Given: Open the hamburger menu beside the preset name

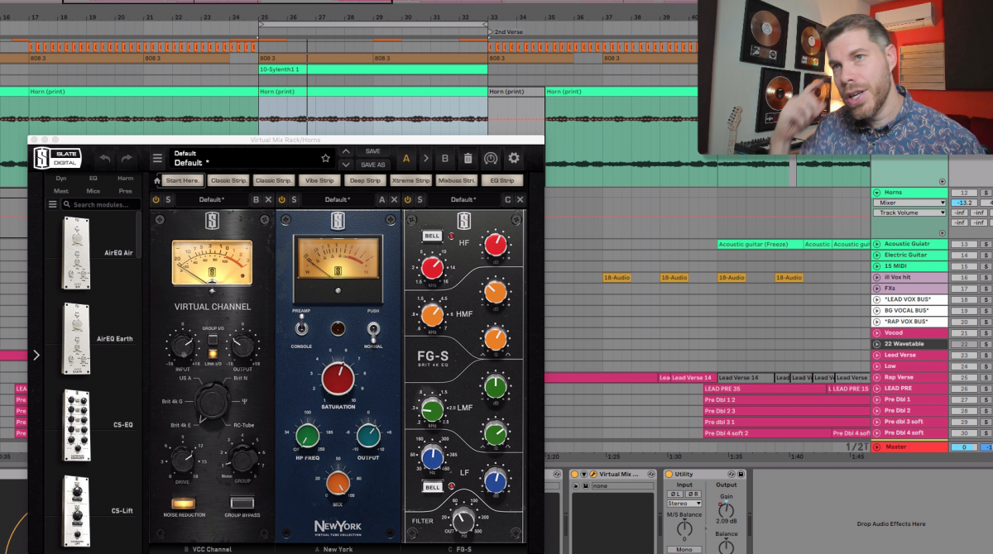Looking at the screenshot, I should [157, 158].
